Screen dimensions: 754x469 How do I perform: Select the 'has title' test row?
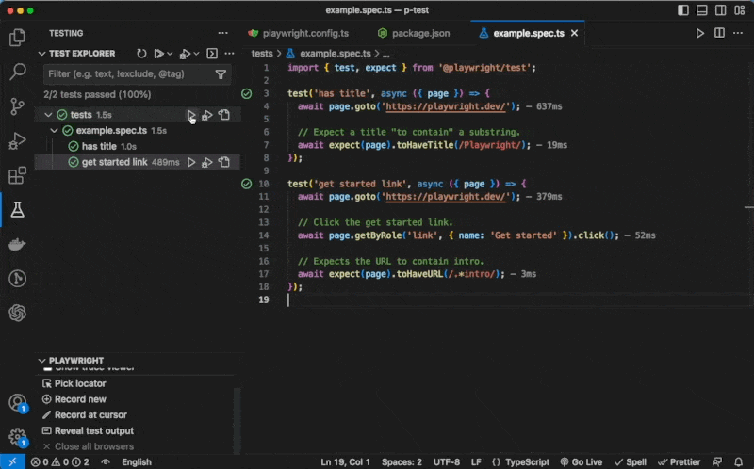(x=138, y=147)
